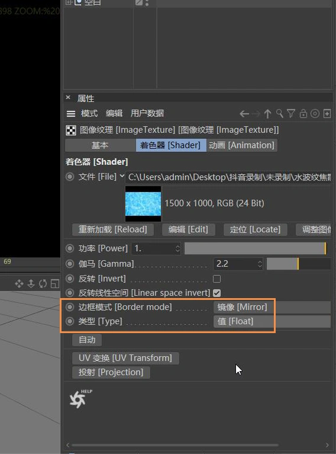Image resolution: width=336 pixels, height=454 pixels.
Task: Click the UV 变换 [UV Transform] button
Action: coord(125,358)
